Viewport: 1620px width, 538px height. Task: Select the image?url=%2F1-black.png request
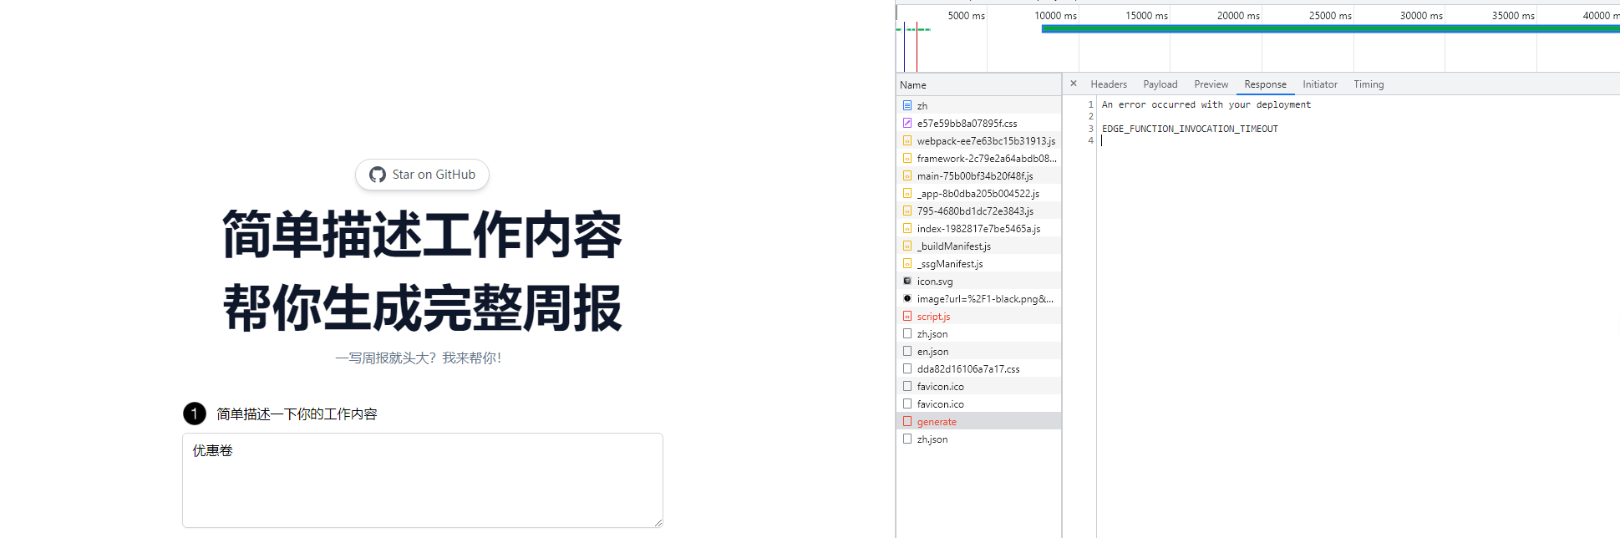pos(978,299)
